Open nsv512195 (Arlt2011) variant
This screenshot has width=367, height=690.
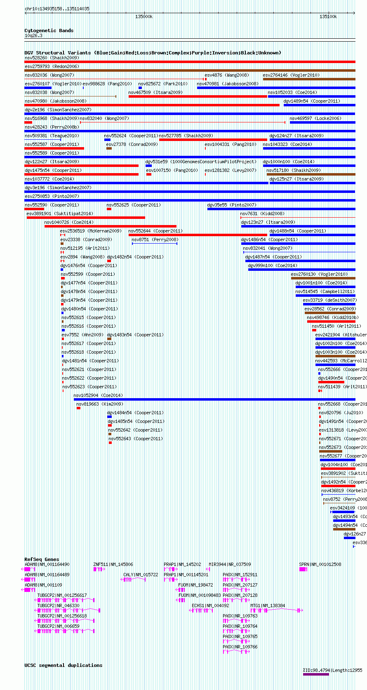85,248
